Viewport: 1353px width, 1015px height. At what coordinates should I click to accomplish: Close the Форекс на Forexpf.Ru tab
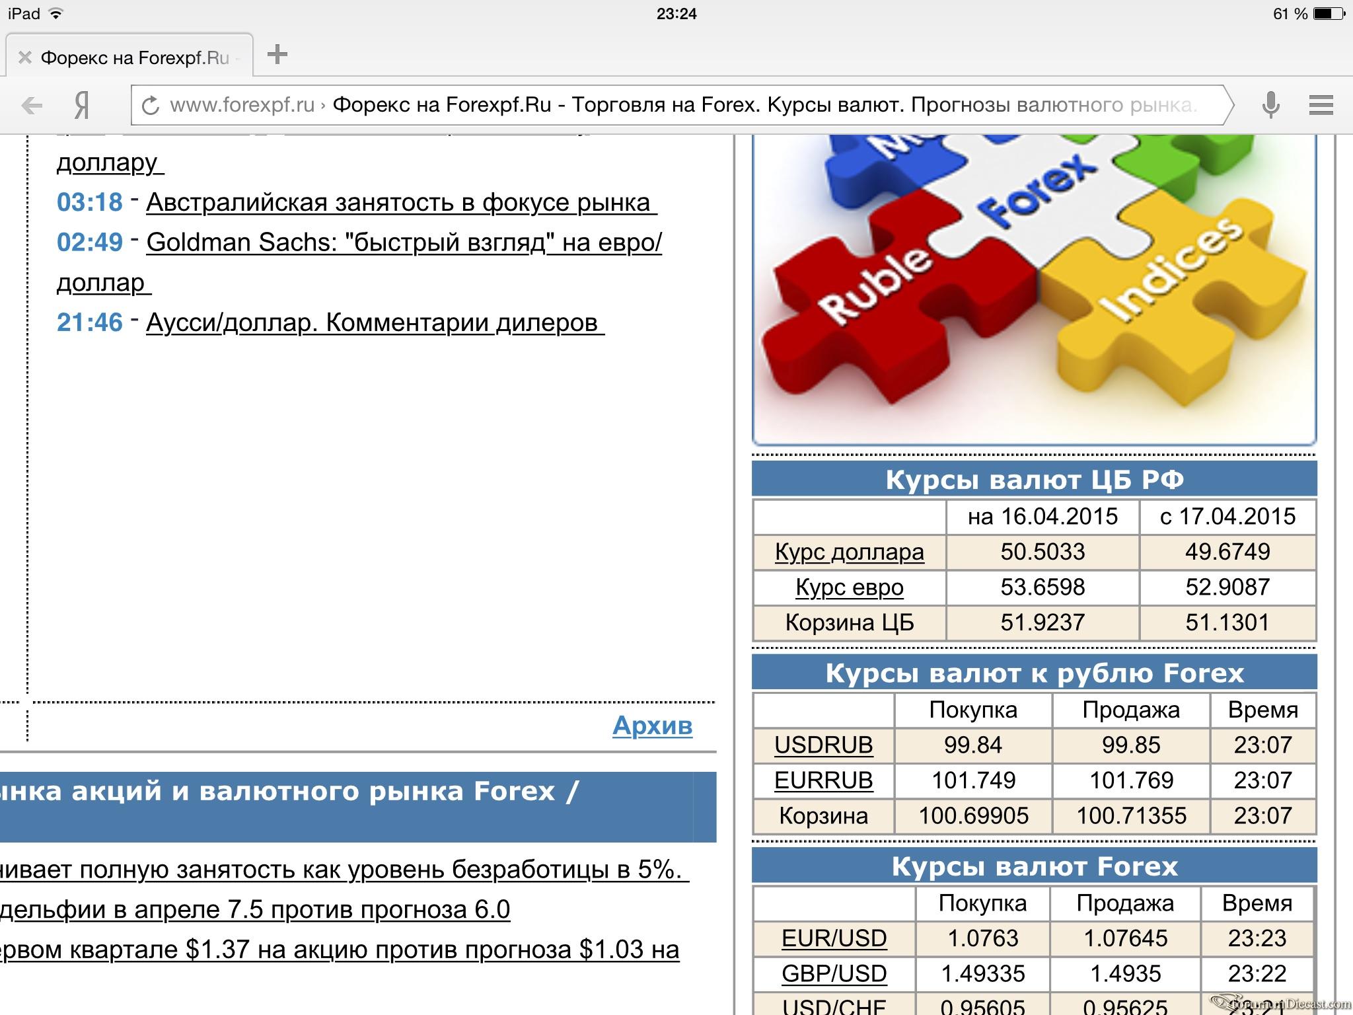(24, 58)
